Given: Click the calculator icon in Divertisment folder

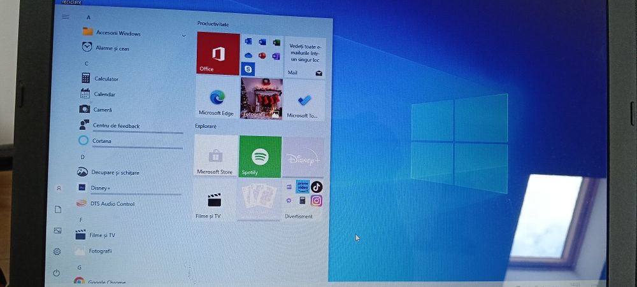Looking at the screenshot, I should (x=302, y=200).
